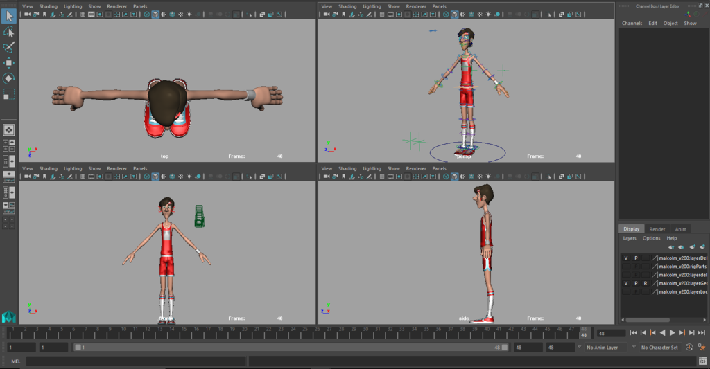The height and width of the screenshot is (369, 710).
Task: Open No Anim Layer dropdown
Action: [x=606, y=348]
